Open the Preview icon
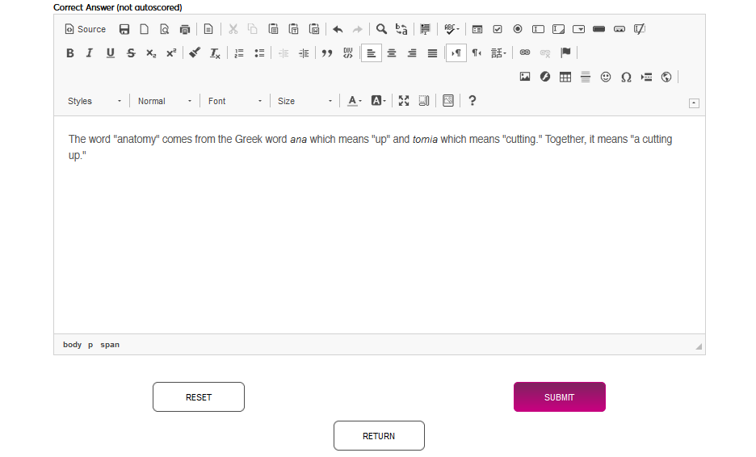Viewport: 756px width, 457px height. coord(165,29)
